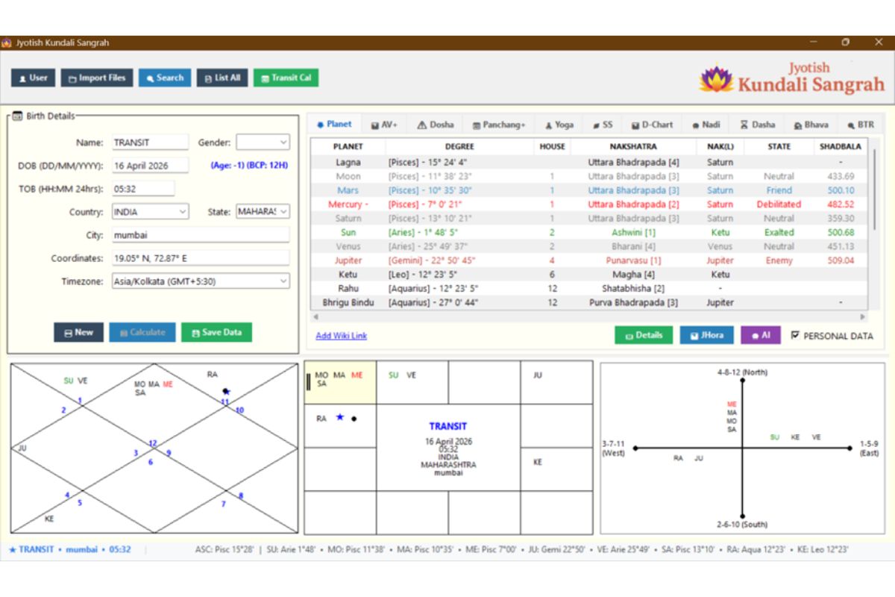The width and height of the screenshot is (895, 597).
Task: Click the JU cell in the square chart
Action: click(556, 383)
